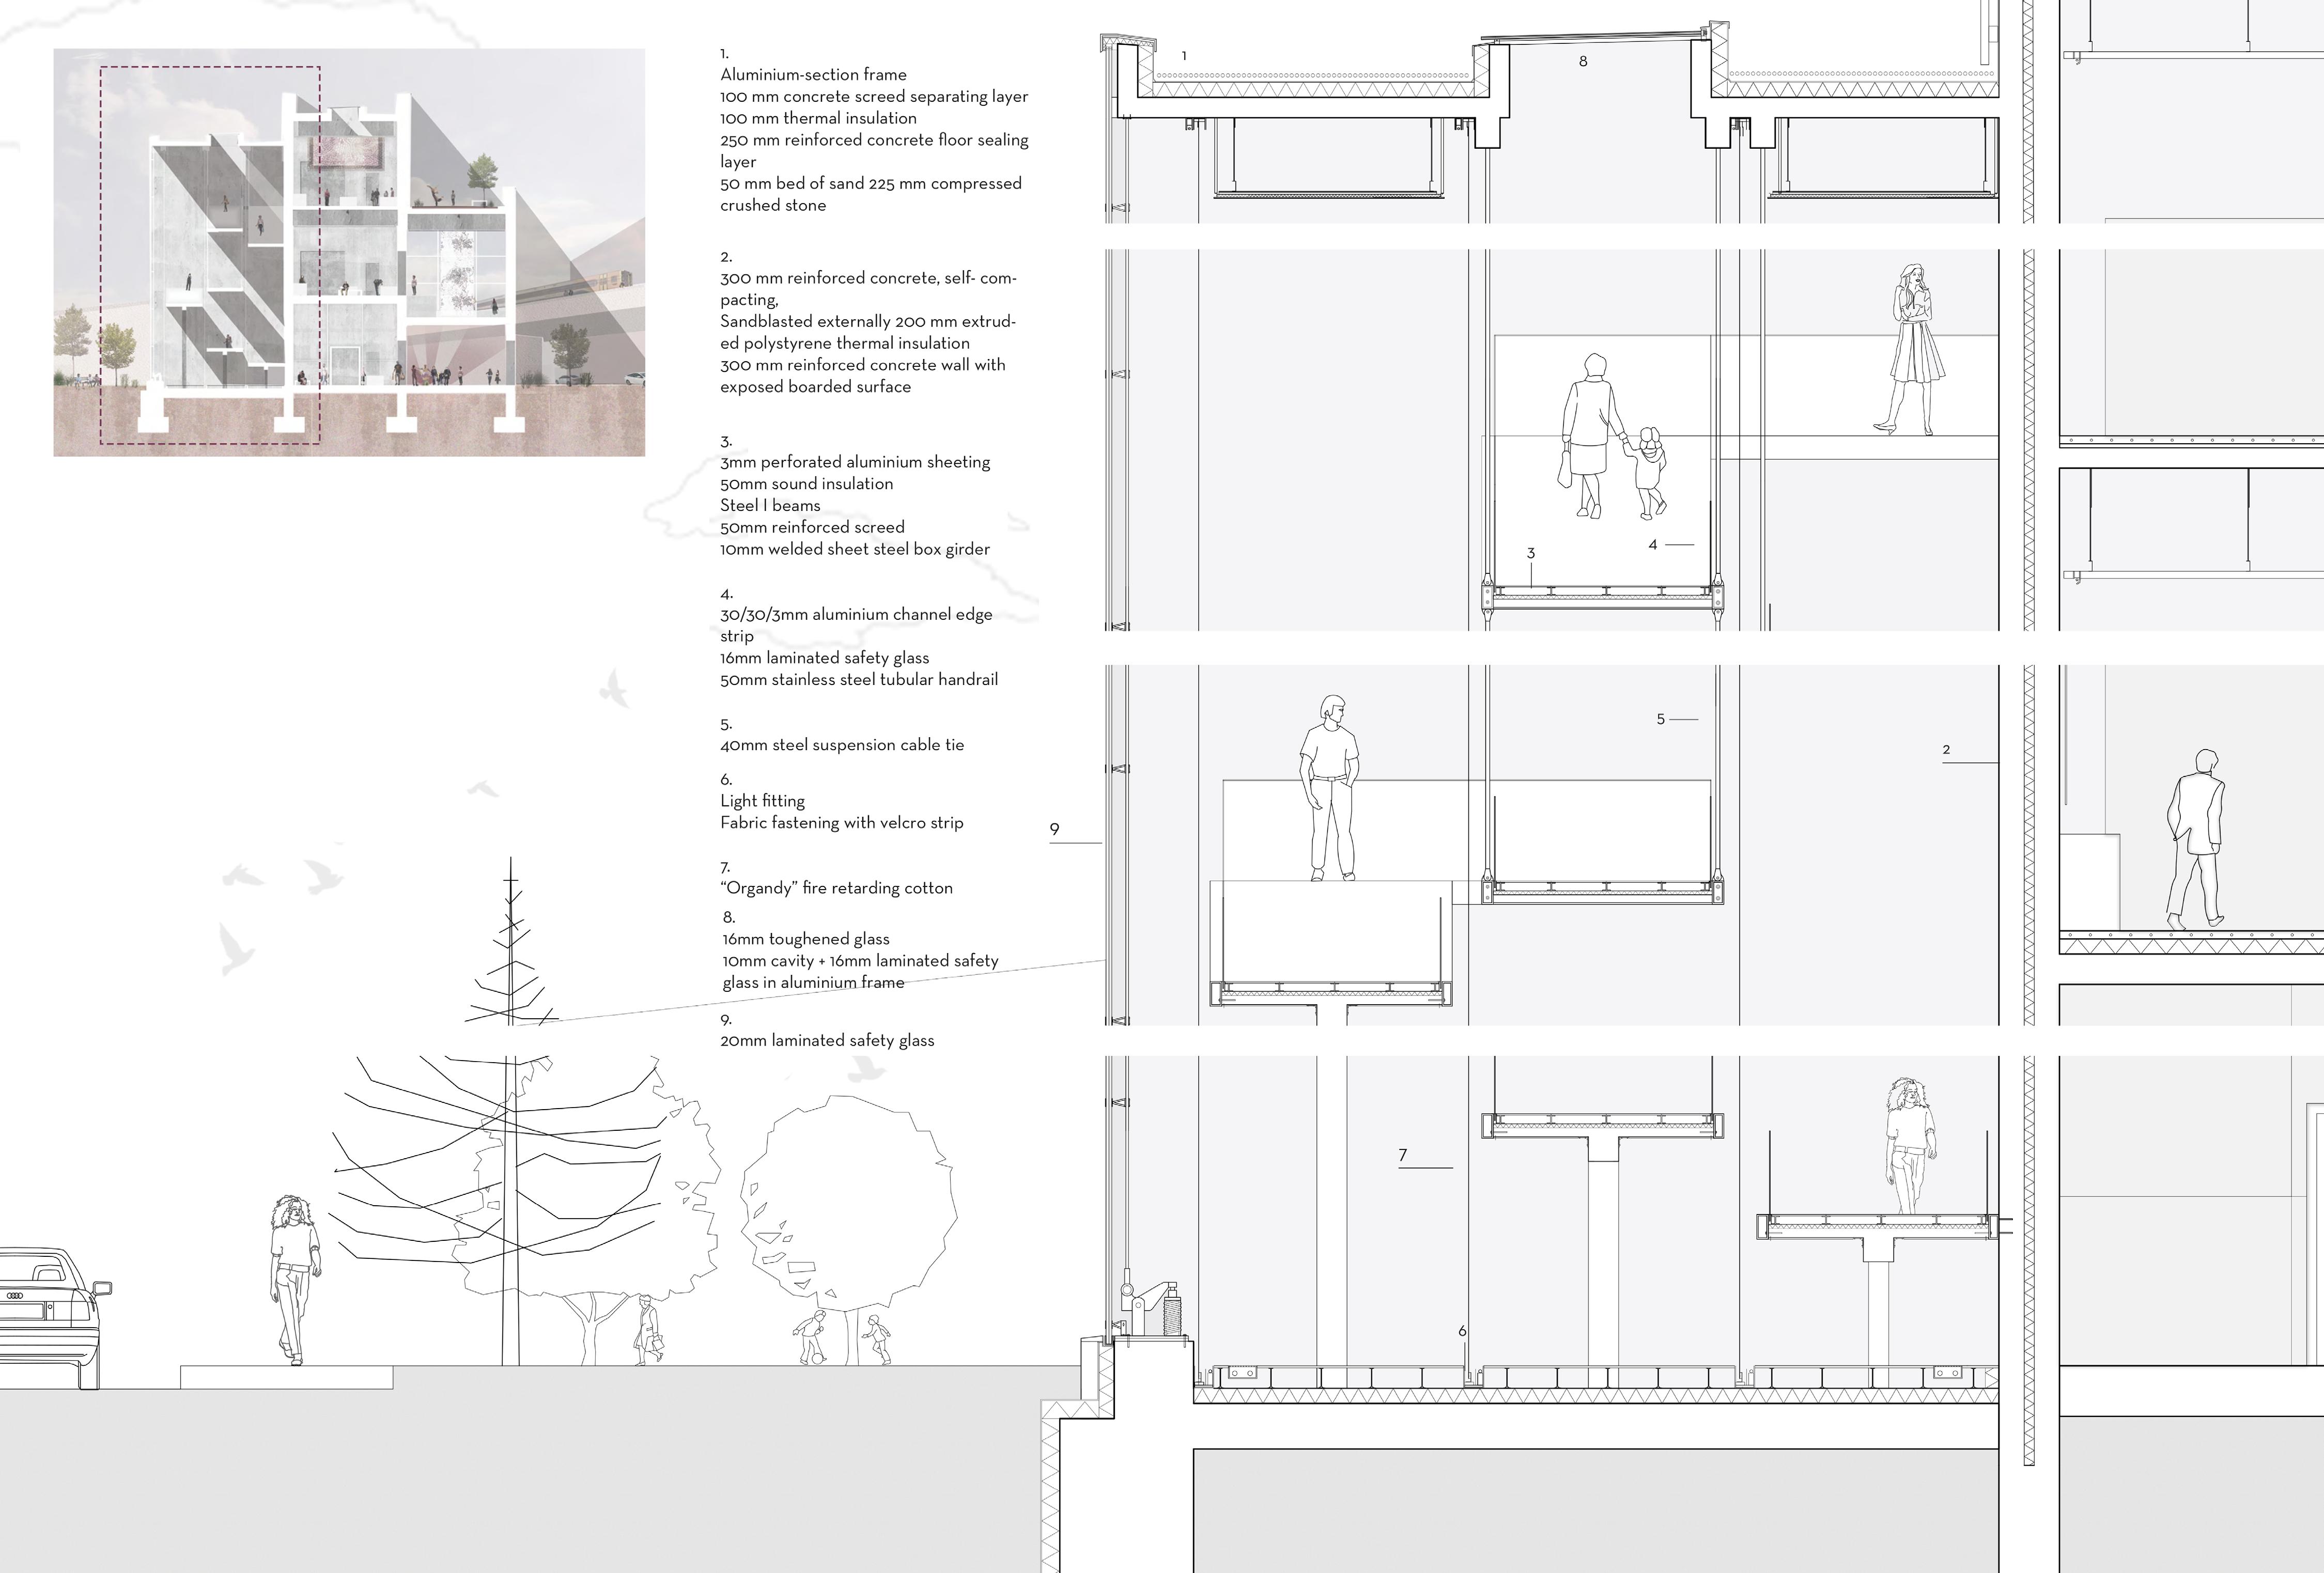Click callout number 2 on concrete wall
This screenshot has width=2324, height=1573.
click(x=1946, y=749)
